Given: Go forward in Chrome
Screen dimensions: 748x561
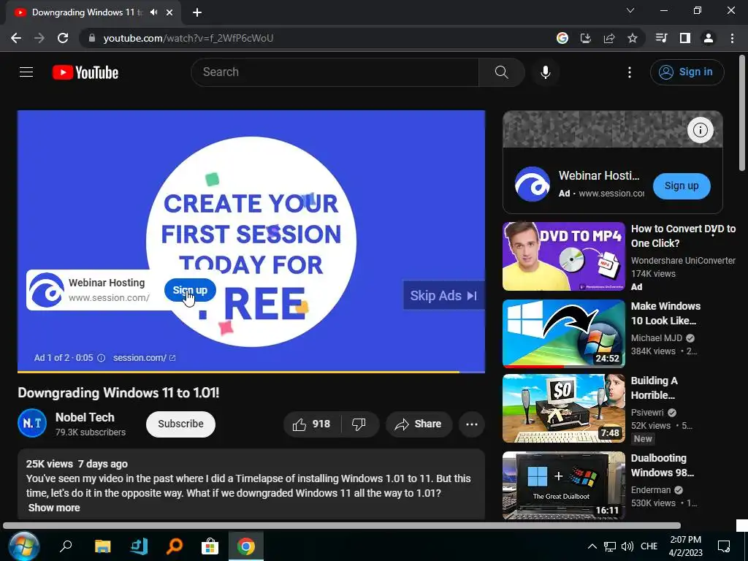Looking at the screenshot, I should (39, 38).
